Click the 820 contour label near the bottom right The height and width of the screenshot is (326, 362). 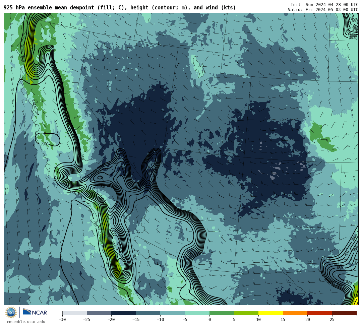[349, 283]
